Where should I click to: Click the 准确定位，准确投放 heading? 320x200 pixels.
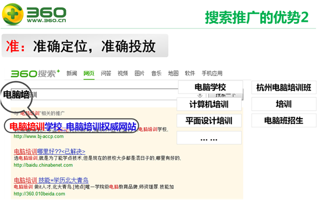click(94, 46)
